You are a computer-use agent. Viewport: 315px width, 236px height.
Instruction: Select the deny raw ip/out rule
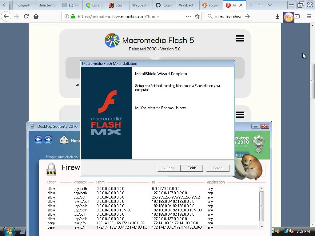[152, 223]
